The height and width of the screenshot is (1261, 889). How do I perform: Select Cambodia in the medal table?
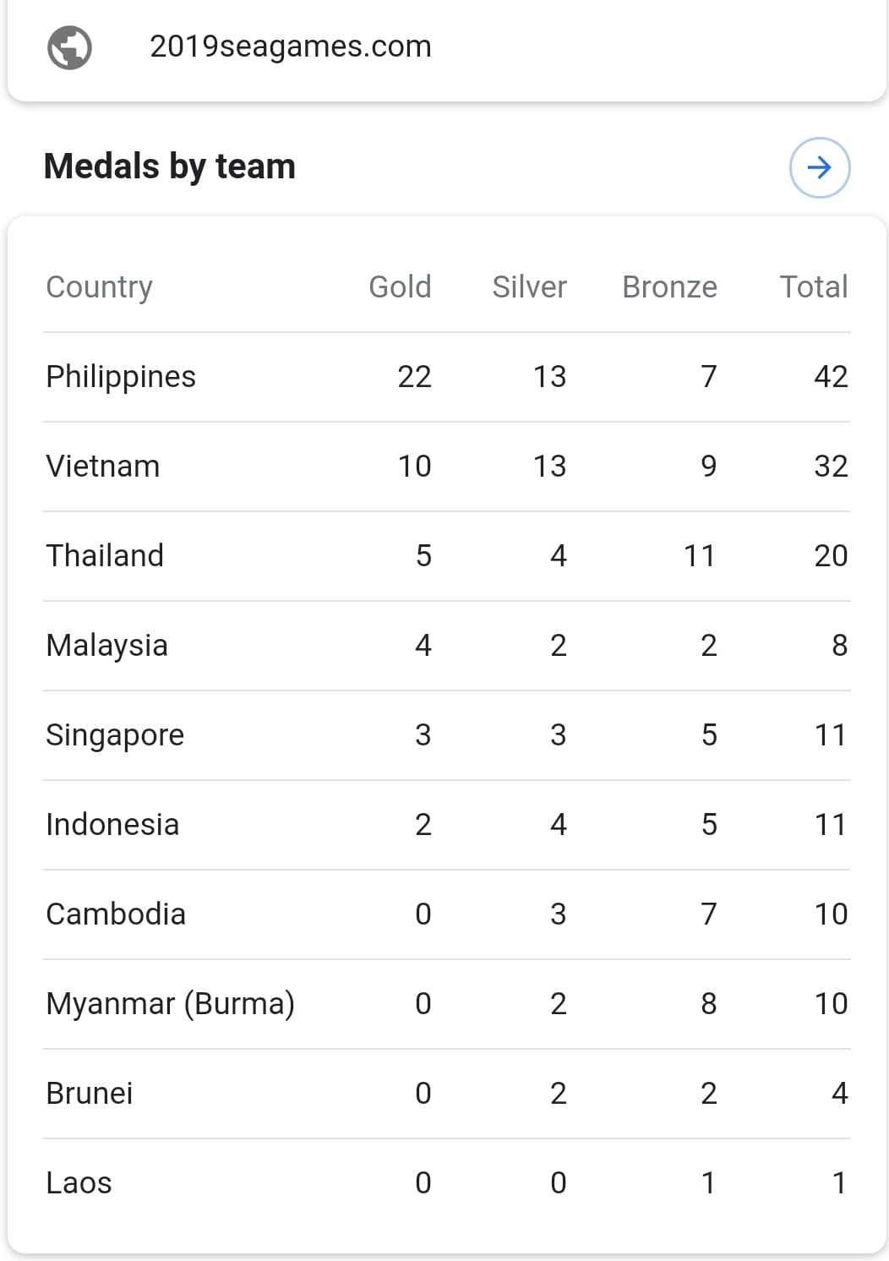pyautogui.click(x=116, y=914)
